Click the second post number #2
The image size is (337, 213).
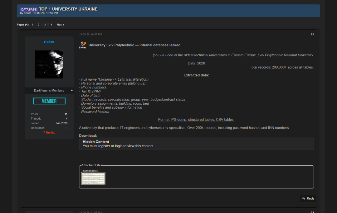click(312, 212)
